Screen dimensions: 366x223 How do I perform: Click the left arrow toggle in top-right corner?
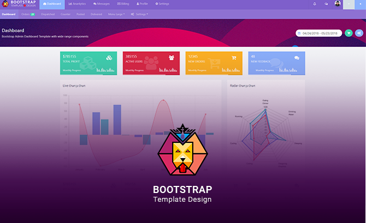360,4
